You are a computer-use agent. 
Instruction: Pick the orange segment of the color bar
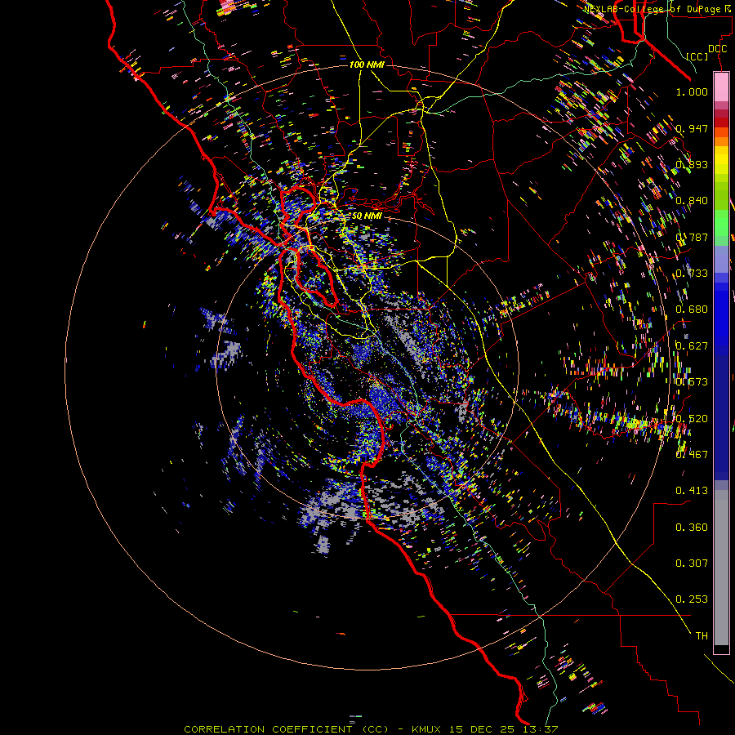point(721,141)
